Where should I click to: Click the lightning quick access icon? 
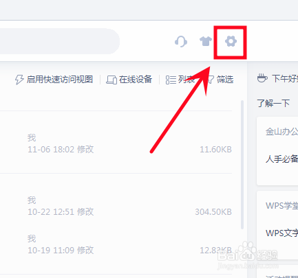(x=19, y=80)
